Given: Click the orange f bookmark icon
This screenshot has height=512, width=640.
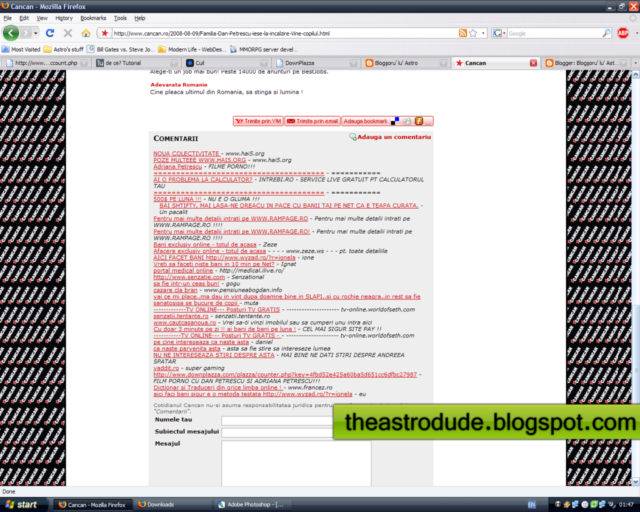Looking at the screenshot, I should [418, 121].
